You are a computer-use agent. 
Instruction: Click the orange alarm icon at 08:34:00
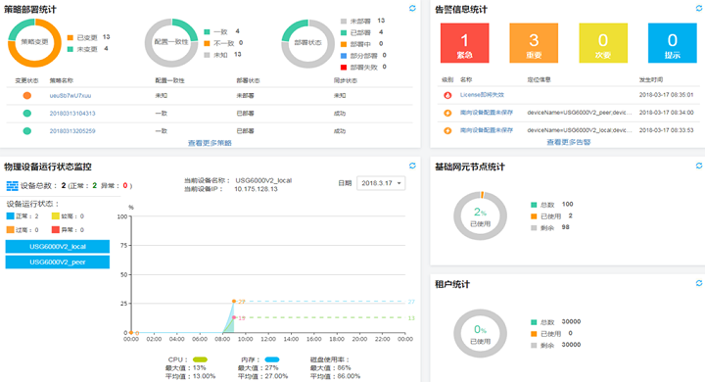[447, 113]
